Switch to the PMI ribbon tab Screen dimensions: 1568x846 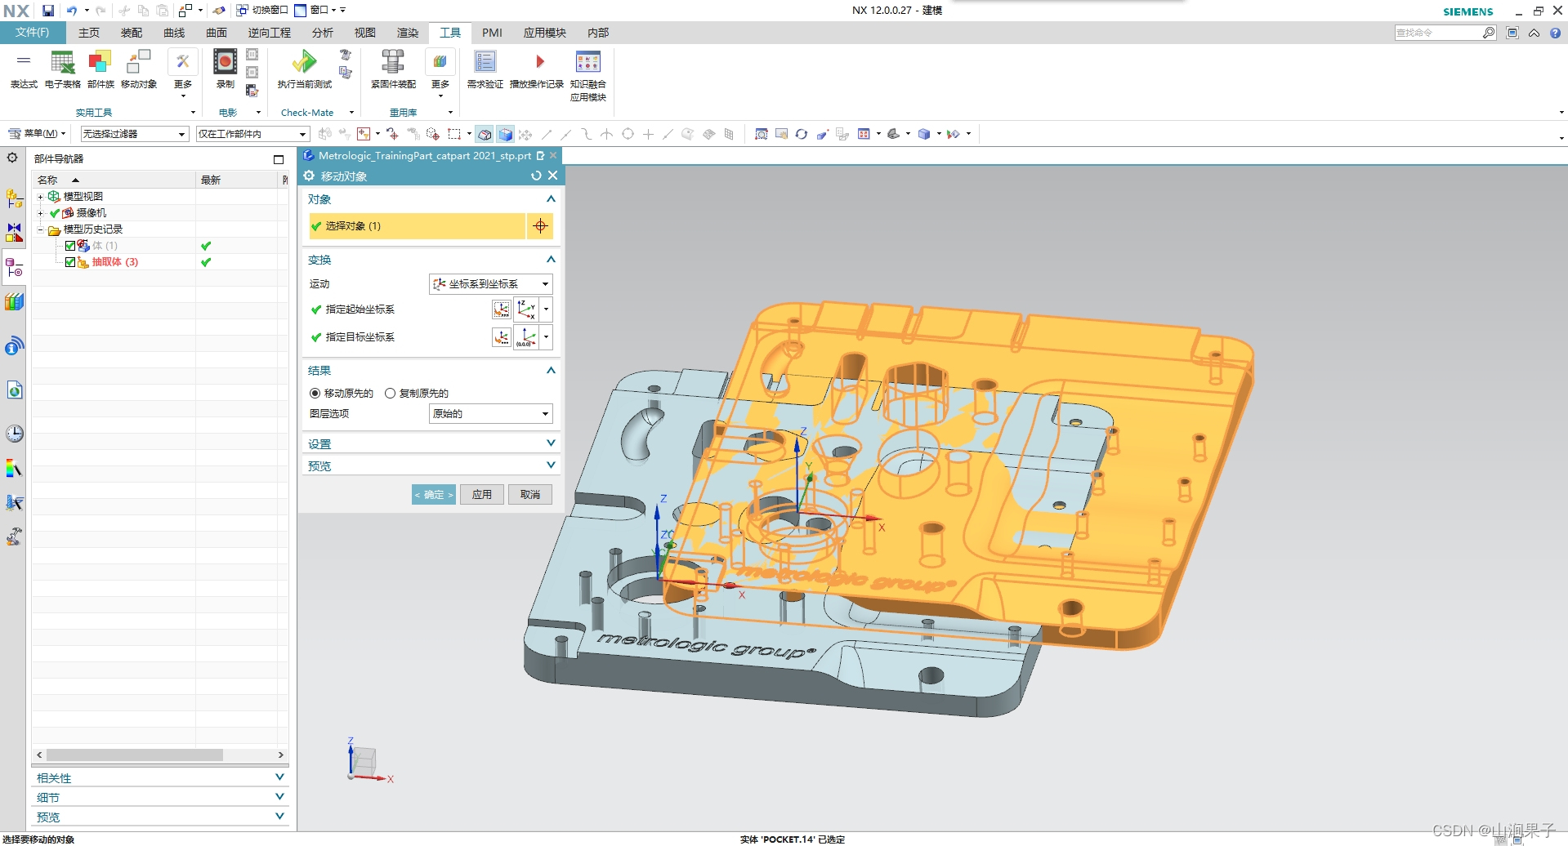click(492, 33)
